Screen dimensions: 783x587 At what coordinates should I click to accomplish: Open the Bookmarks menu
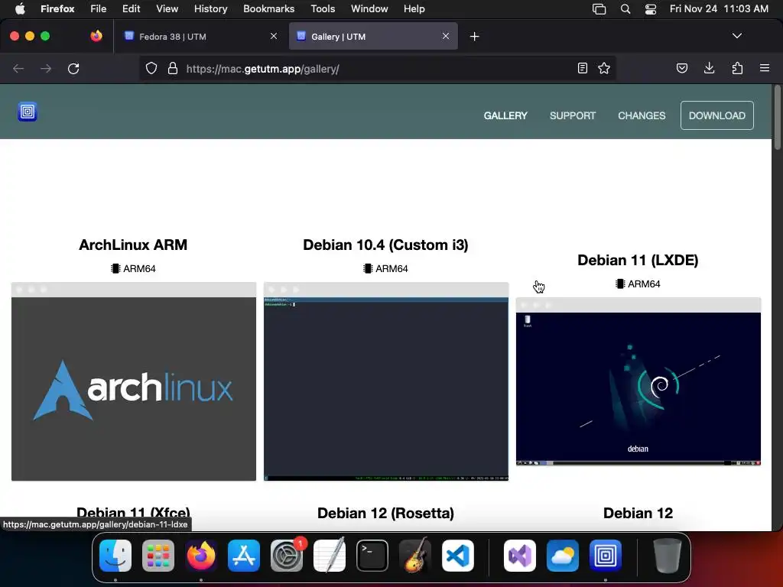[x=268, y=8]
